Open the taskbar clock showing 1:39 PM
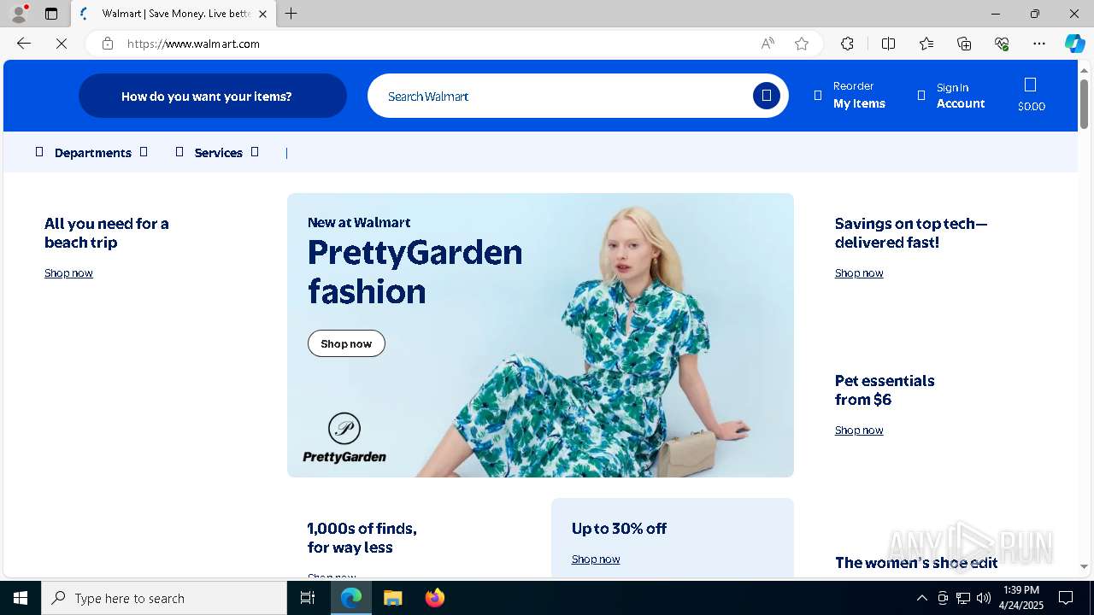This screenshot has height=615, width=1094. tap(1021, 598)
